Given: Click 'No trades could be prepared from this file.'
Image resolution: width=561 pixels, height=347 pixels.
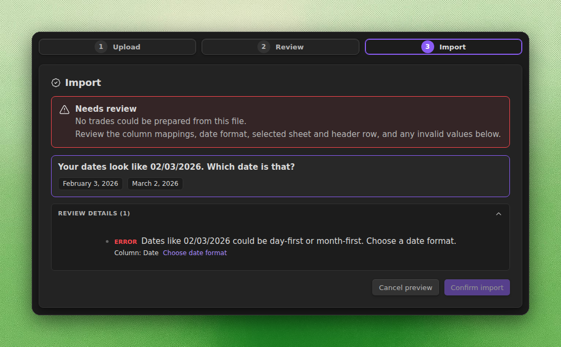Looking at the screenshot, I should (161, 121).
